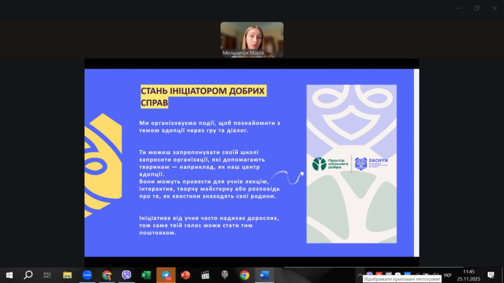
Task: Toggle the УКР keyboard language indicator
Action: (x=448, y=275)
